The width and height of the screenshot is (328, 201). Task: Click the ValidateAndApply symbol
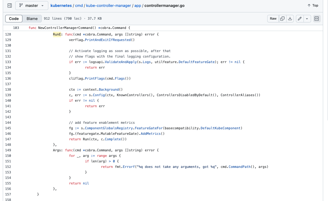click(x=121, y=62)
